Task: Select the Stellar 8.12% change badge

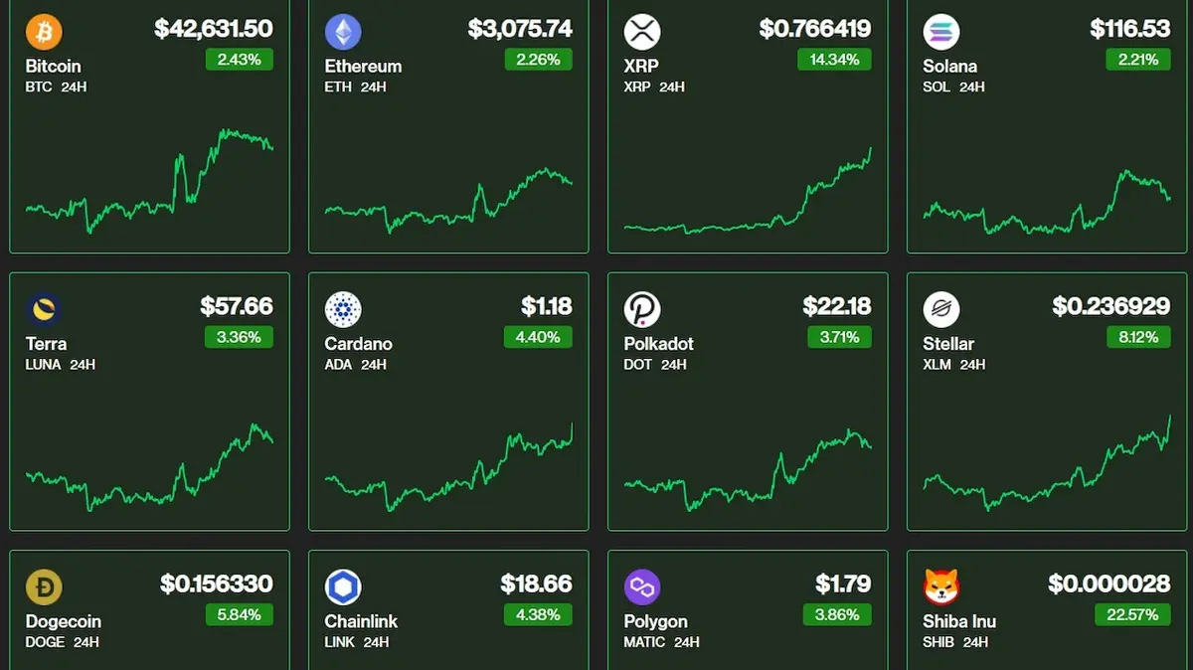Action: pyautogui.click(x=1137, y=337)
